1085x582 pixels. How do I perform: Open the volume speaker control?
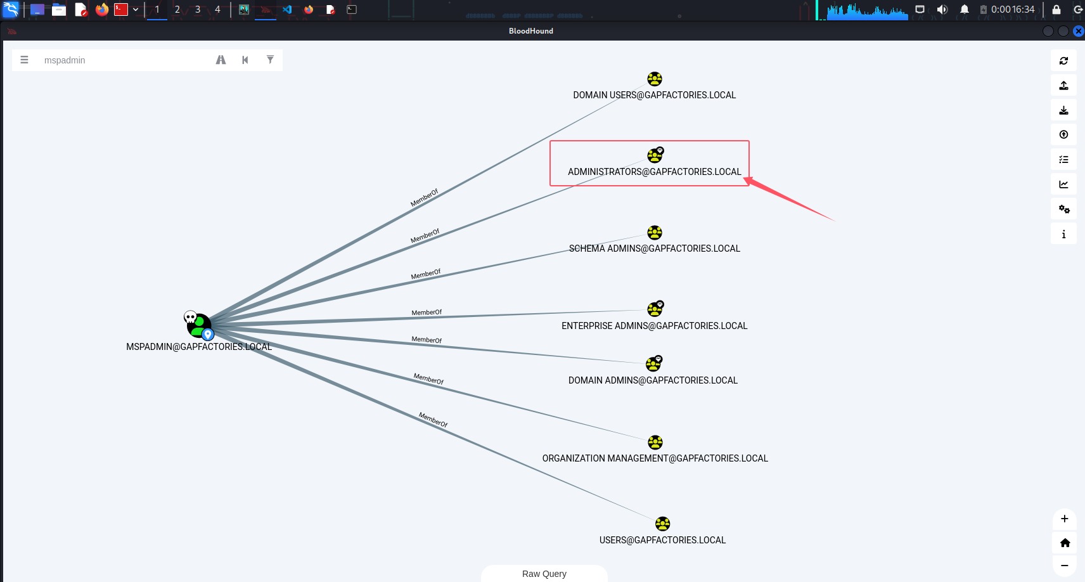tap(942, 10)
